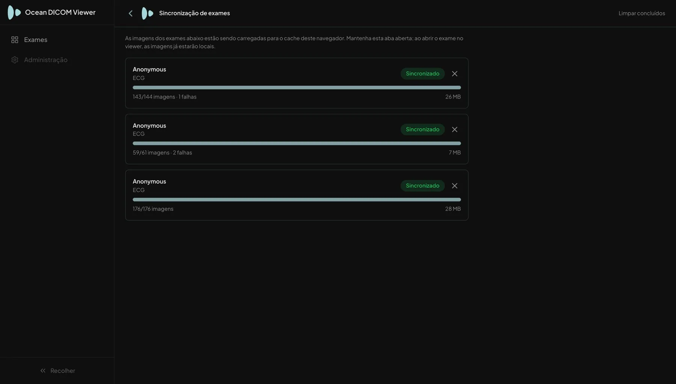Click Sincronizado badge of second exam
Viewport: 676px width, 384px height.
coord(422,129)
